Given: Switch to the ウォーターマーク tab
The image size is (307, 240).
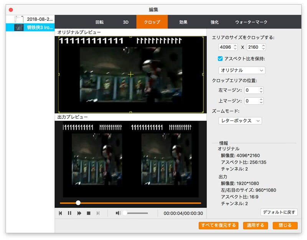Looking at the screenshot, I should coord(251,22).
